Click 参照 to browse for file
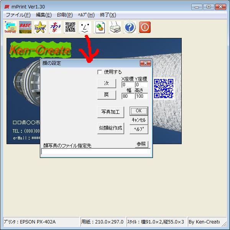The height and width of the screenshot is (230, 230). coord(141,144)
